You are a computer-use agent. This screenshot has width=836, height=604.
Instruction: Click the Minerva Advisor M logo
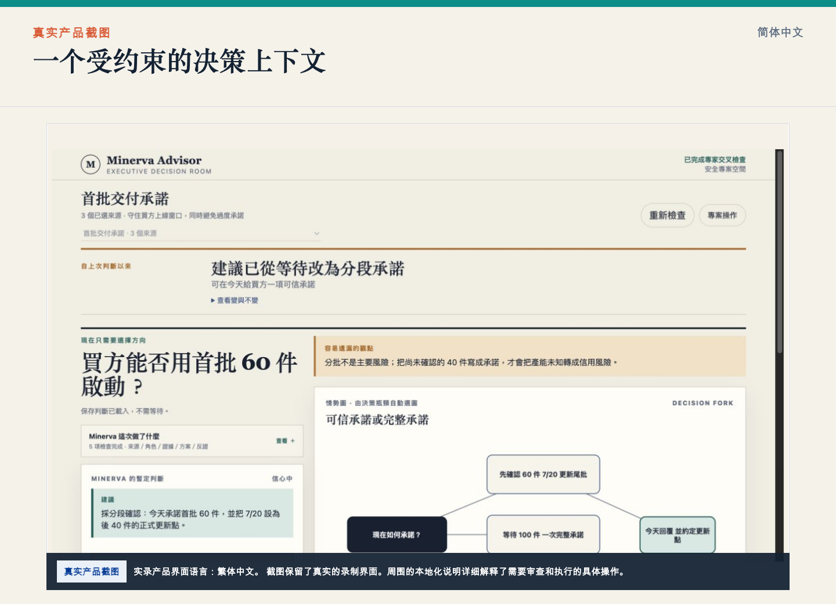(91, 164)
